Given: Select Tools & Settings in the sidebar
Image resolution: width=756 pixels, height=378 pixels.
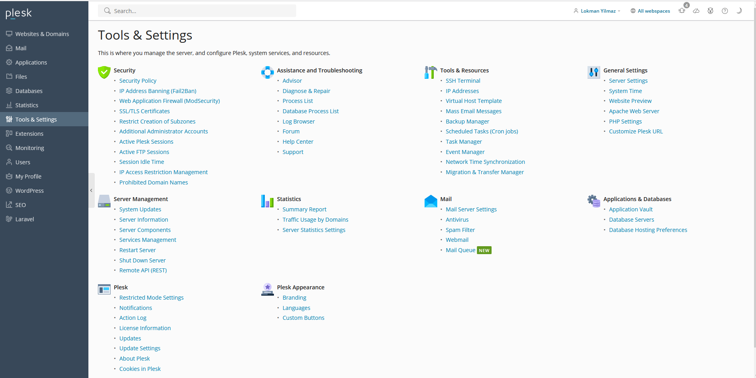Looking at the screenshot, I should (44, 119).
